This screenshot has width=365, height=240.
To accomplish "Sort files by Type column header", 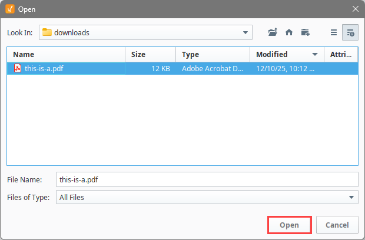I will [213, 55].
